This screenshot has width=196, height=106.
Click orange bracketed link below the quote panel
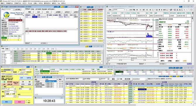[185, 61]
